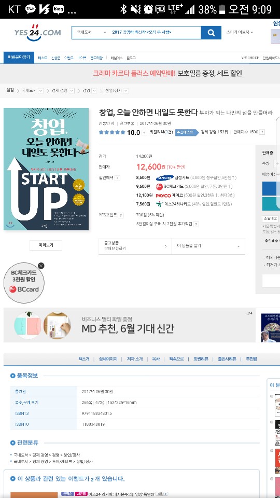Viewport: 280px width, 498px height.
Task: Switch to the 회원리뷰 tab
Action: click(x=201, y=359)
